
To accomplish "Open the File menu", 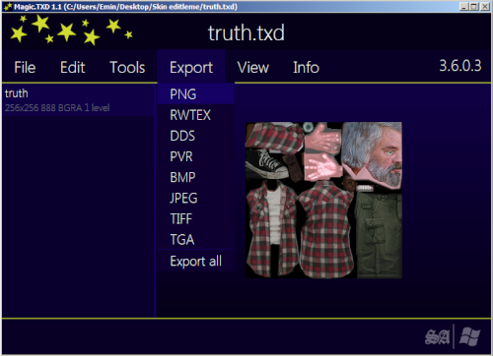I will (25, 68).
